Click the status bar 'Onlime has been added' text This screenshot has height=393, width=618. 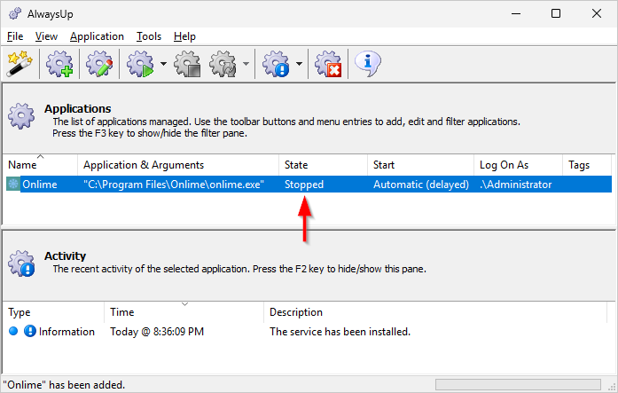pyautogui.click(x=64, y=385)
